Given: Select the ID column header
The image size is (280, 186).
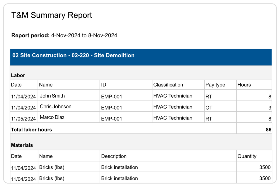Looking at the screenshot, I should tap(104, 85).
